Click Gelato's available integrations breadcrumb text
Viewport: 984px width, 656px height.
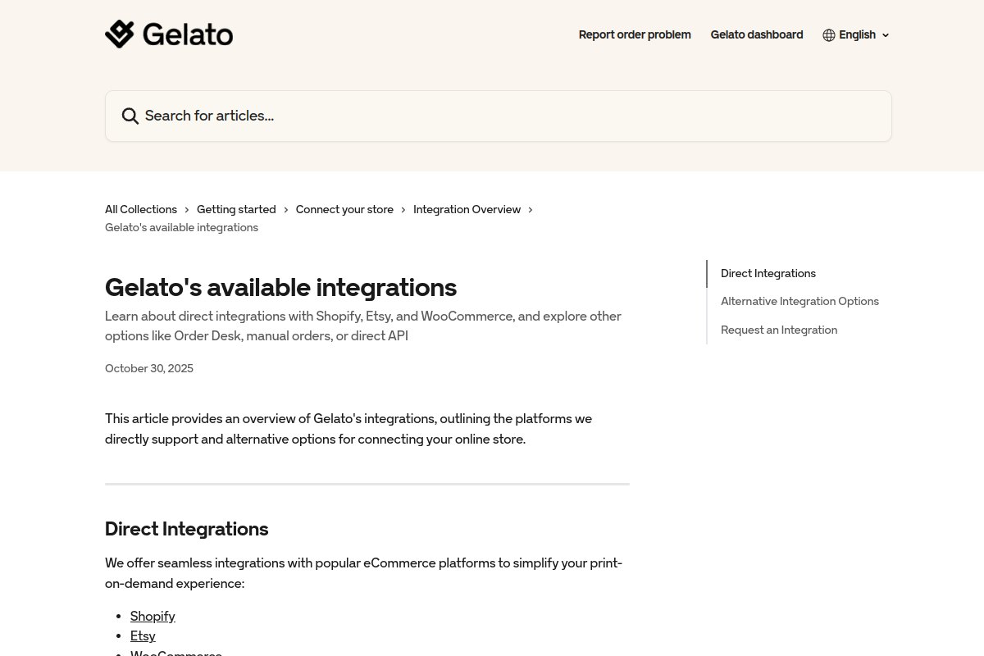coord(181,227)
